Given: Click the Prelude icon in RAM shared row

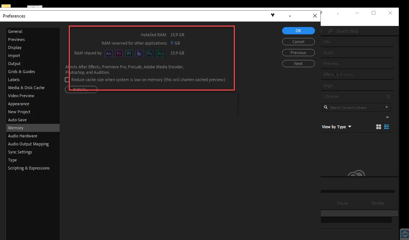Looking at the screenshot, I should pos(129,53).
